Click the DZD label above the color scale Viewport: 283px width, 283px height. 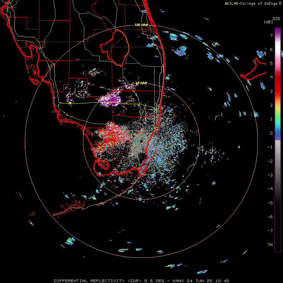click(276, 19)
